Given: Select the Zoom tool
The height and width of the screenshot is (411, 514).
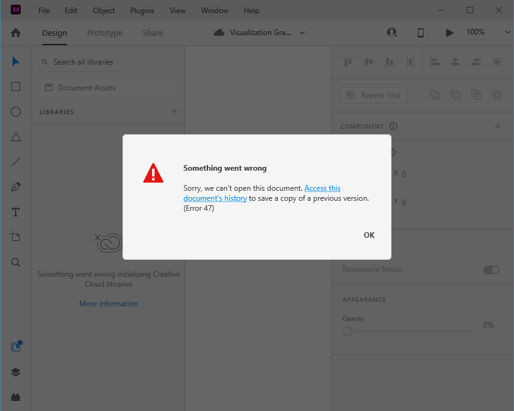Looking at the screenshot, I should [x=15, y=262].
